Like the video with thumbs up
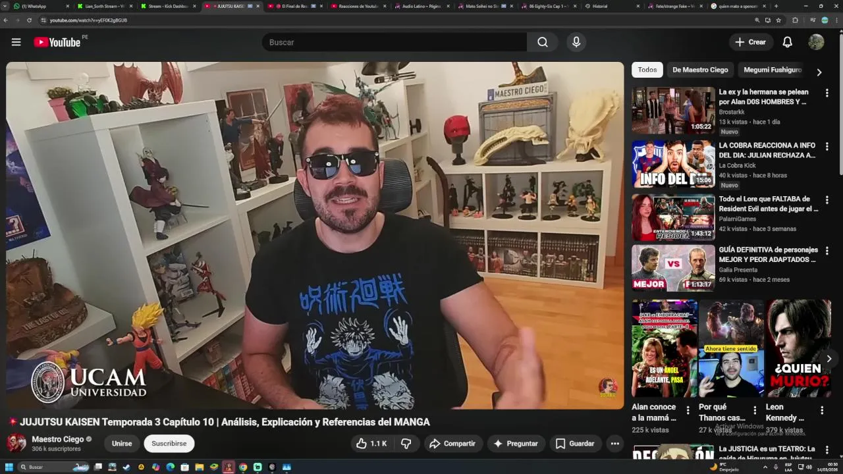This screenshot has width=843, height=474. point(371,444)
